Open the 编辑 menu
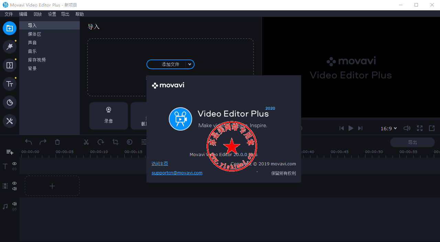This screenshot has width=440, height=242. pos(23,14)
